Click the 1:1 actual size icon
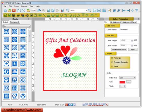 95,10
